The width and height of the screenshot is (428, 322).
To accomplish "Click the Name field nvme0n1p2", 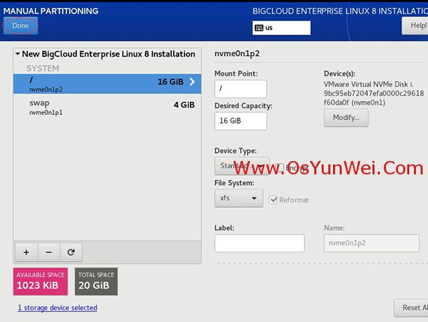I will (372, 243).
